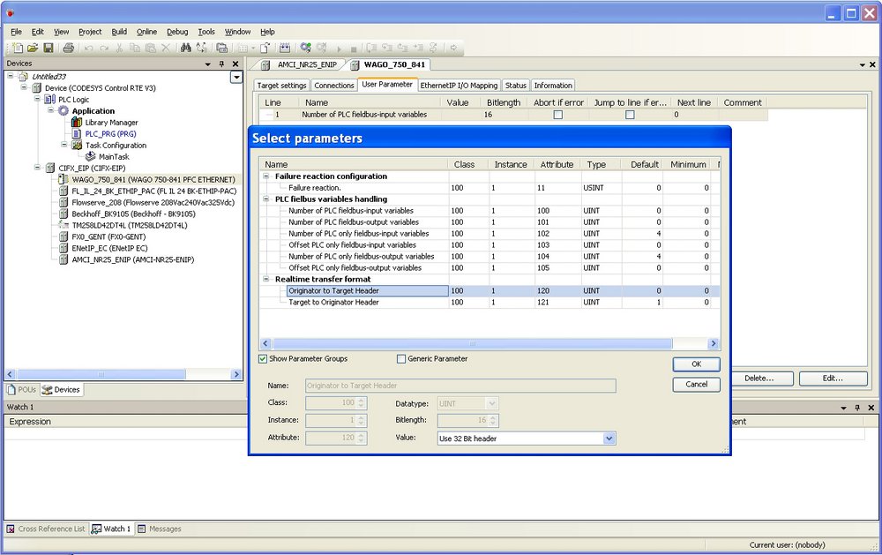Click the Find binoculars icon

[186, 48]
